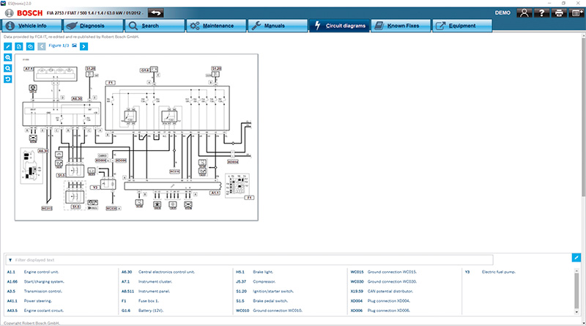Select legend entry F1 Fuse box 1

(140, 301)
